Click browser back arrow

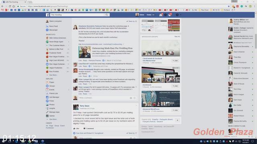tap(2, 6)
